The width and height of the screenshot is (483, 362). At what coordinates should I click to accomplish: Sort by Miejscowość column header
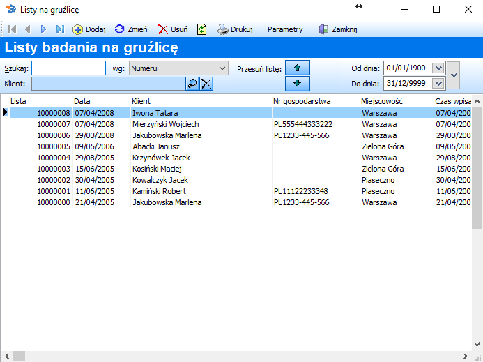coord(382,101)
